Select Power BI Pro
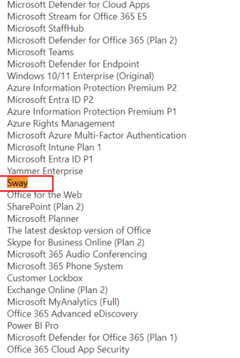 pos(33,326)
